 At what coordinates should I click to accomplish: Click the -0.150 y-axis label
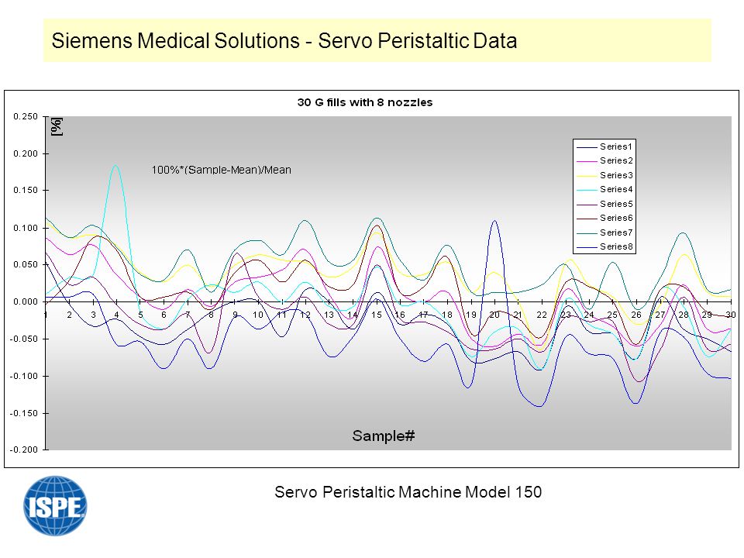coord(24,413)
